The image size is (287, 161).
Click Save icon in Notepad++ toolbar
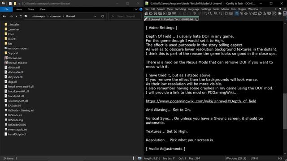coord(155,13)
